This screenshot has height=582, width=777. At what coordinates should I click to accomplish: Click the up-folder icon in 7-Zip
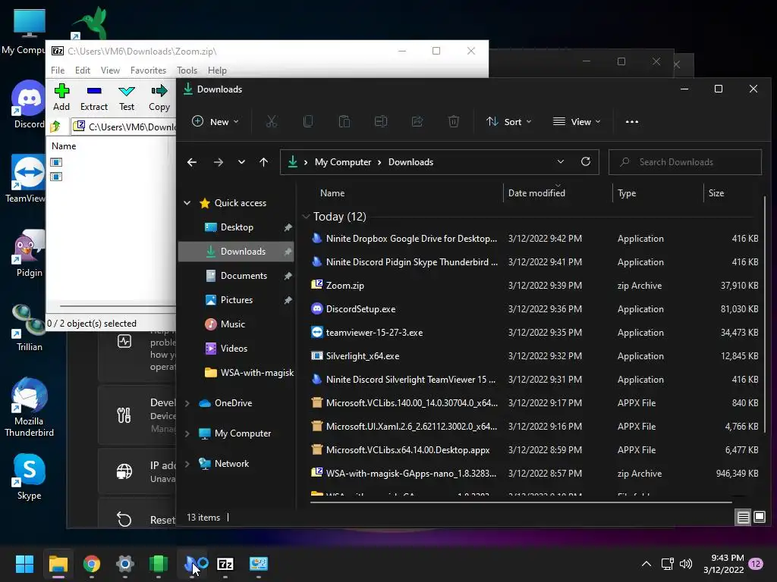tap(55, 127)
